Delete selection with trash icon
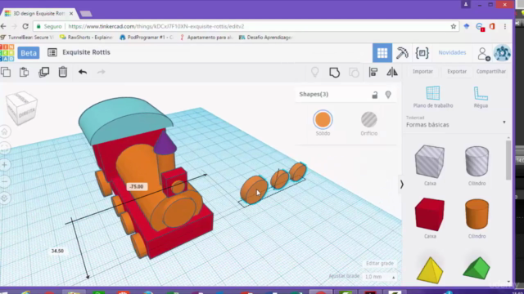Image resolution: width=524 pixels, height=294 pixels. (63, 72)
